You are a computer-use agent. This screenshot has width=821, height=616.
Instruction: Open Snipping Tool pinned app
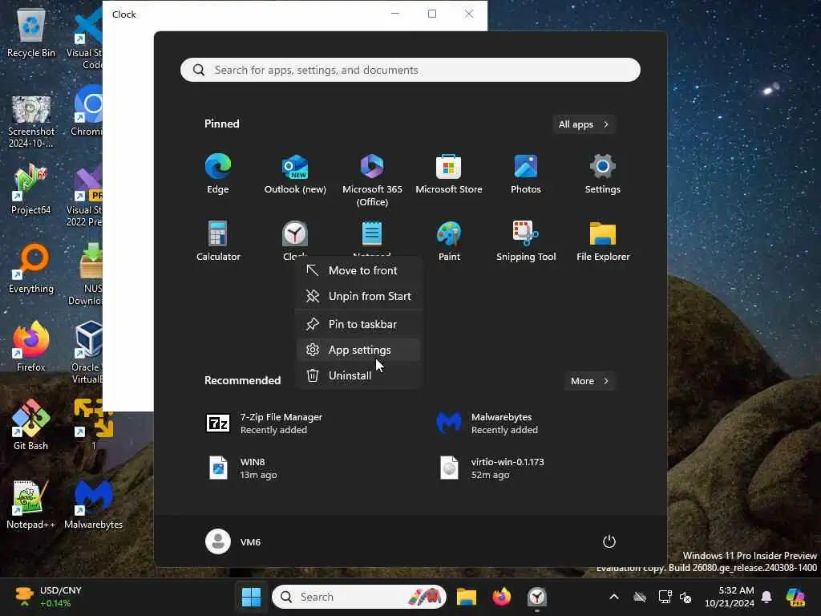pyautogui.click(x=526, y=241)
